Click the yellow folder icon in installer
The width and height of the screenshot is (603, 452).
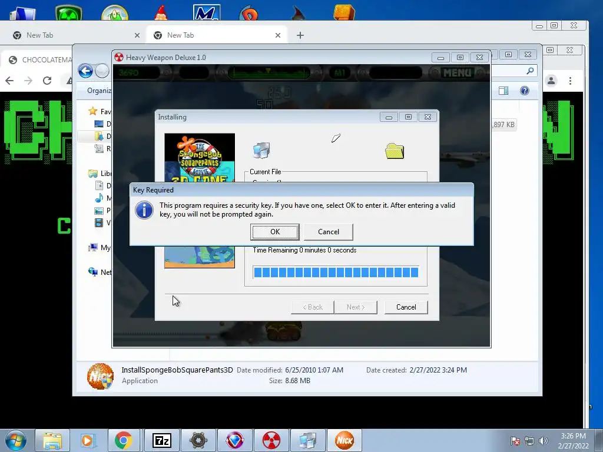[x=395, y=151]
